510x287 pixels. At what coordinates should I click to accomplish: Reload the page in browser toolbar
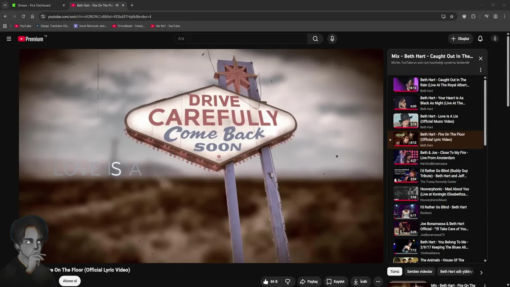point(23,16)
